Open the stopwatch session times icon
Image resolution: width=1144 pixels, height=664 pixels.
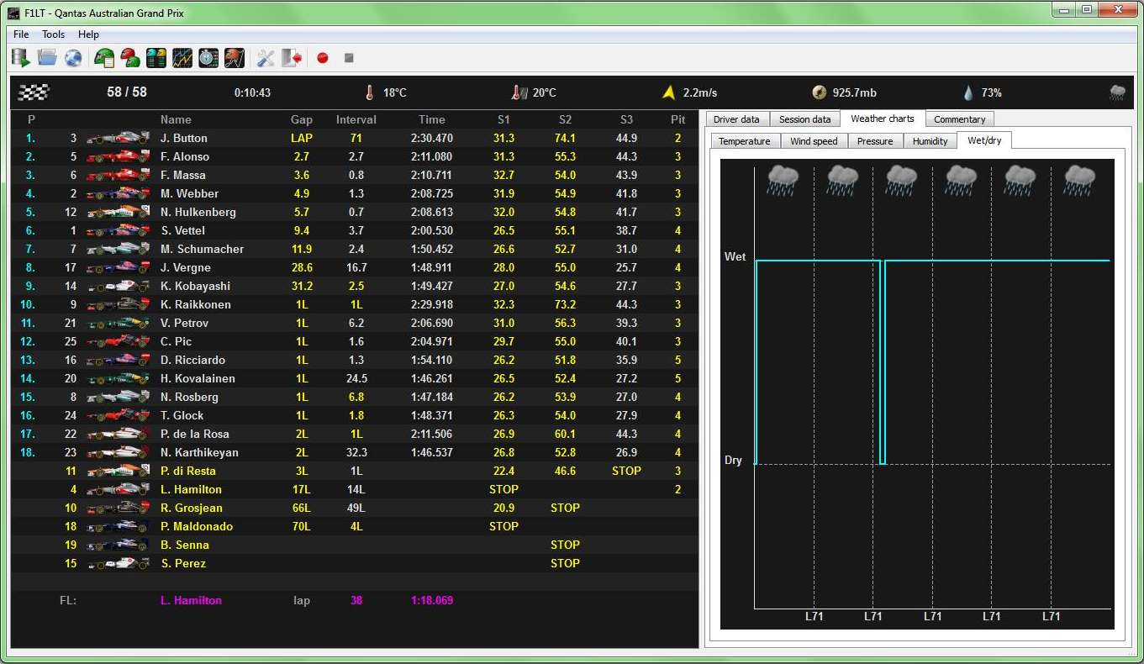pyautogui.click(x=208, y=58)
